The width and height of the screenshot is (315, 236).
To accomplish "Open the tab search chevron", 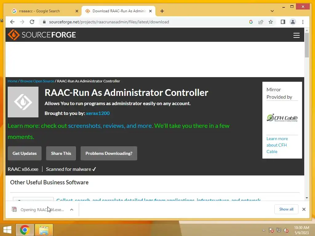I will pyautogui.click(x=272, y=11).
